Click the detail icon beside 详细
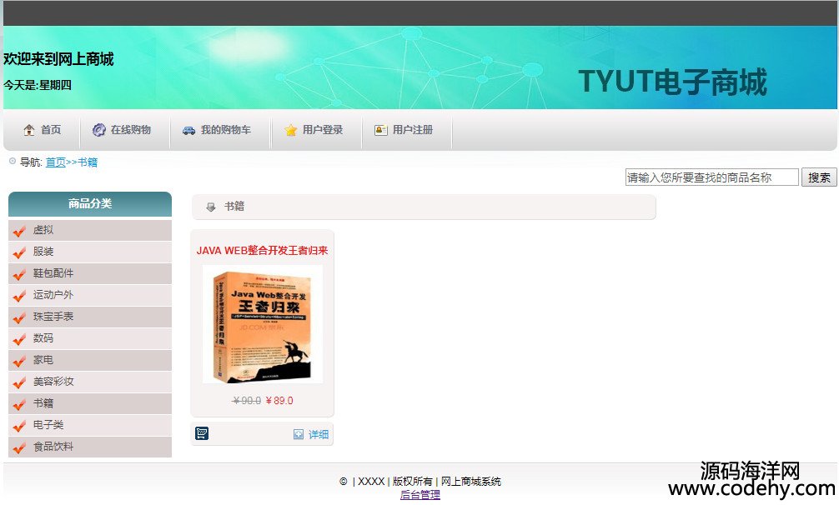 pos(299,434)
